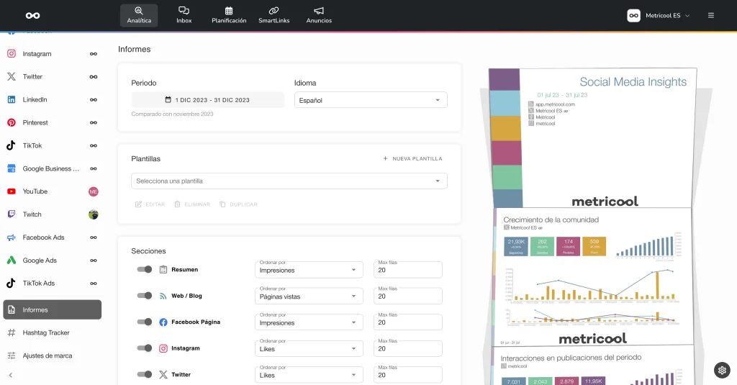The width and height of the screenshot is (737, 385).
Task: Switch to the Inbox tab
Action: pos(184,16)
